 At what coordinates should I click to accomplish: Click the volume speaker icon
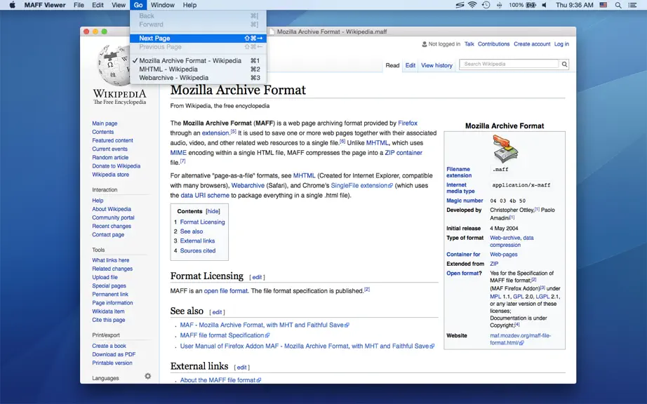(x=545, y=5)
